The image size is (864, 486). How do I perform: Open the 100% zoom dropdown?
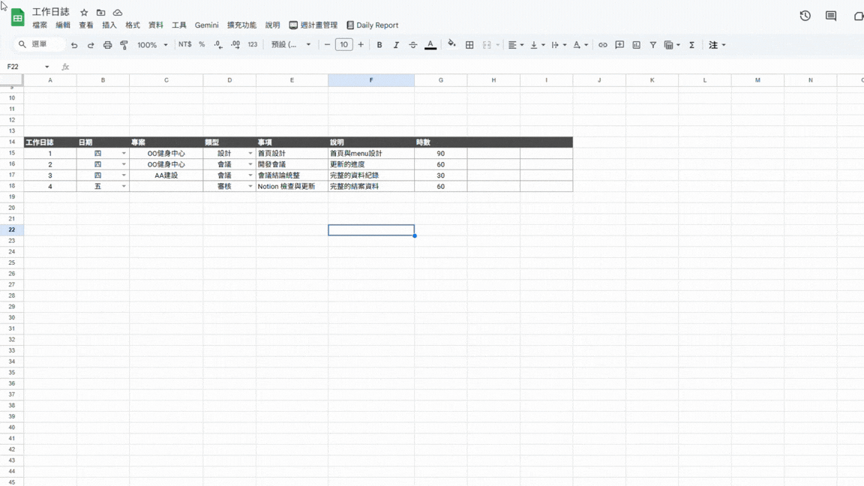[x=152, y=45]
